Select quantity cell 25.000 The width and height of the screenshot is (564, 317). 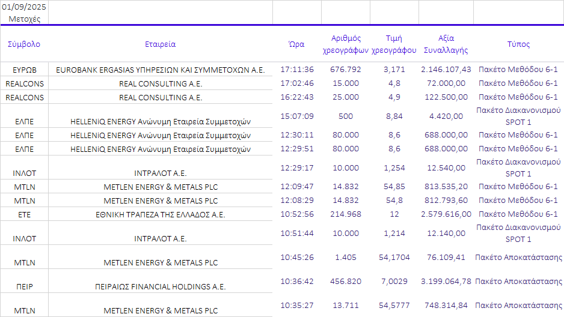click(x=346, y=97)
